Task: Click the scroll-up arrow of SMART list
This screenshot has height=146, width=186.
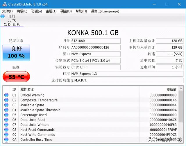Action: tap(180, 88)
